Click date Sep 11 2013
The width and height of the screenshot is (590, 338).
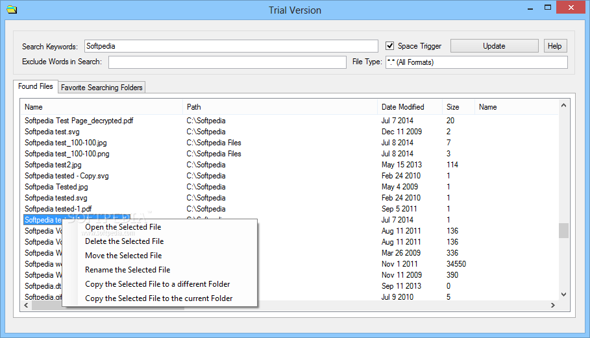pyautogui.click(x=401, y=285)
